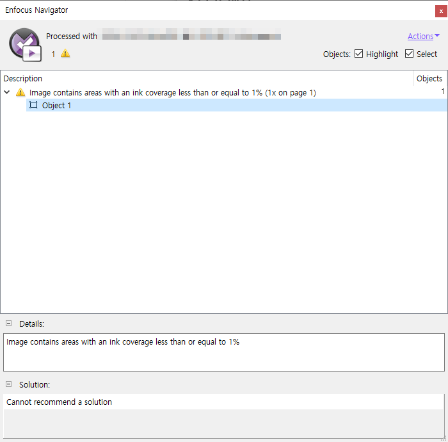Close the Enfocus Navigator window
This screenshot has height=442, width=448.
coord(440,10)
